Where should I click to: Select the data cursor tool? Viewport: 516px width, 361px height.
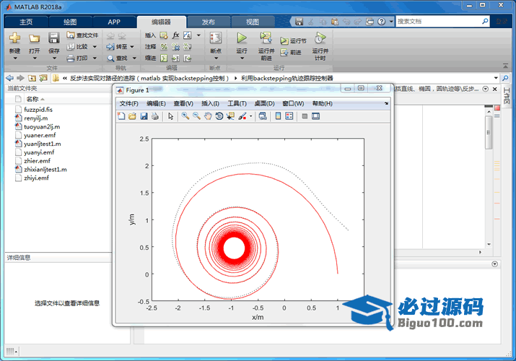(230, 116)
